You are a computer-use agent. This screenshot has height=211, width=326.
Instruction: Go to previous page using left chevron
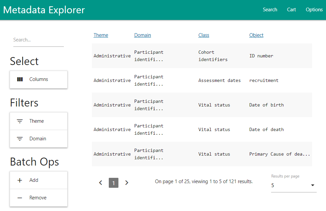pyautogui.click(x=100, y=182)
